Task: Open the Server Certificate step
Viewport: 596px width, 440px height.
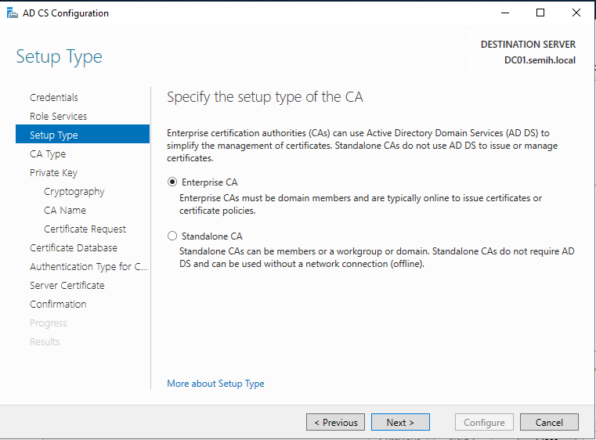Action: click(x=67, y=286)
